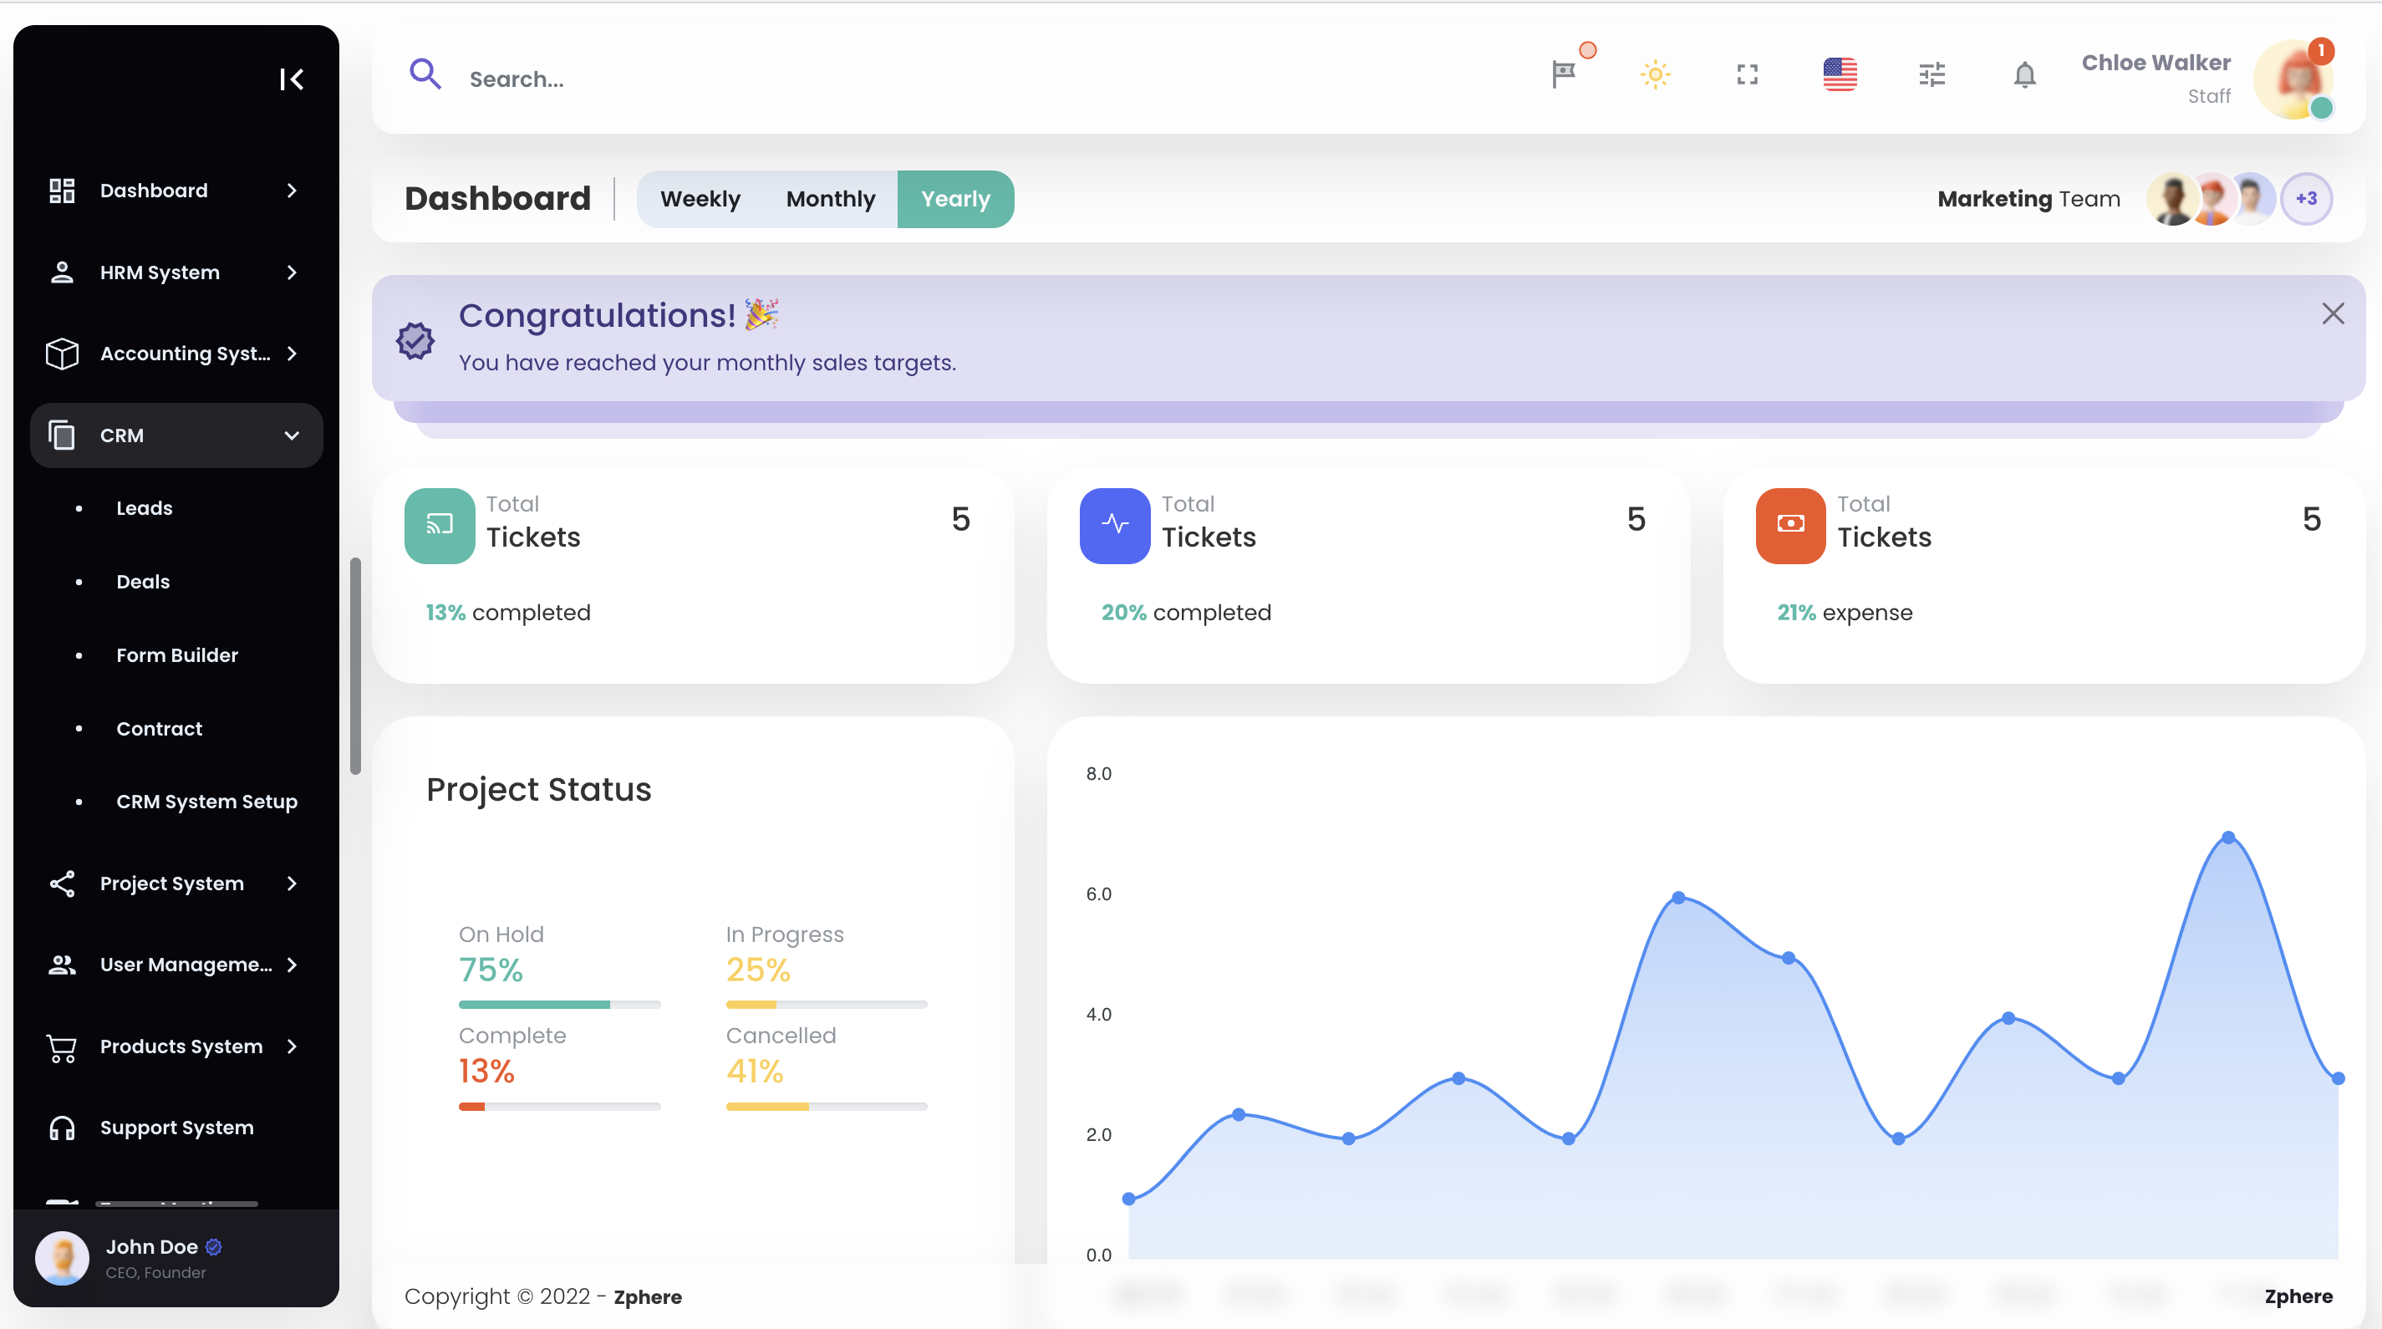Open CRM System Setup item
The height and width of the screenshot is (1329, 2382).
[206, 801]
